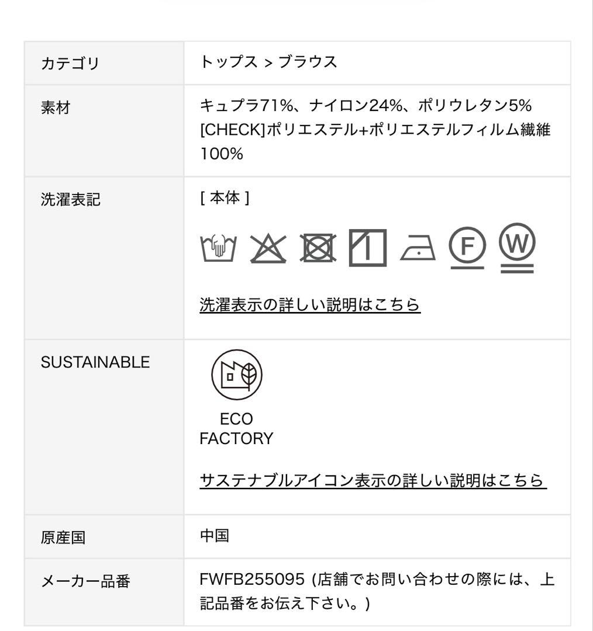Click the ECO FACTORY sustainability icon
The image size is (593, 631).
(237, 376)
